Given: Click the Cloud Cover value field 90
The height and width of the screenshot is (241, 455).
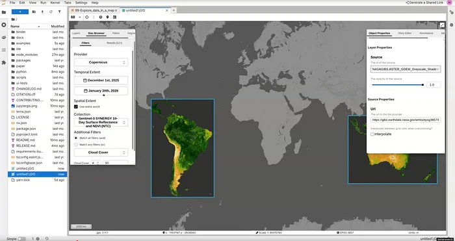Looking at the screenshot, I should 115,163.
